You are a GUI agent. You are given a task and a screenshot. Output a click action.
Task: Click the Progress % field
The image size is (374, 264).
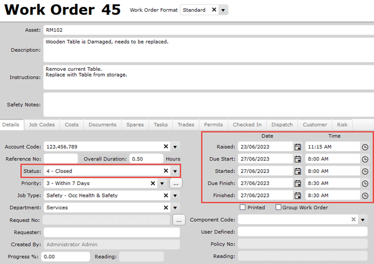[65, 256]
